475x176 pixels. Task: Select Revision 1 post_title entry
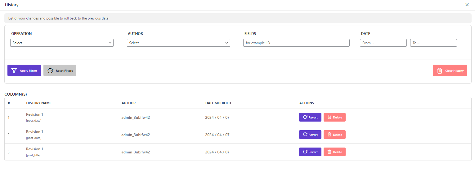click(34, 152)
